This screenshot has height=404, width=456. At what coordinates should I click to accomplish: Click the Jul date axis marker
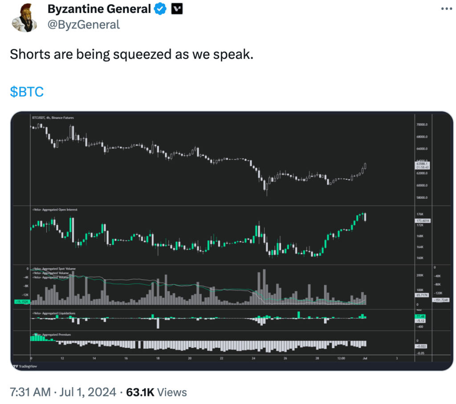365,358
